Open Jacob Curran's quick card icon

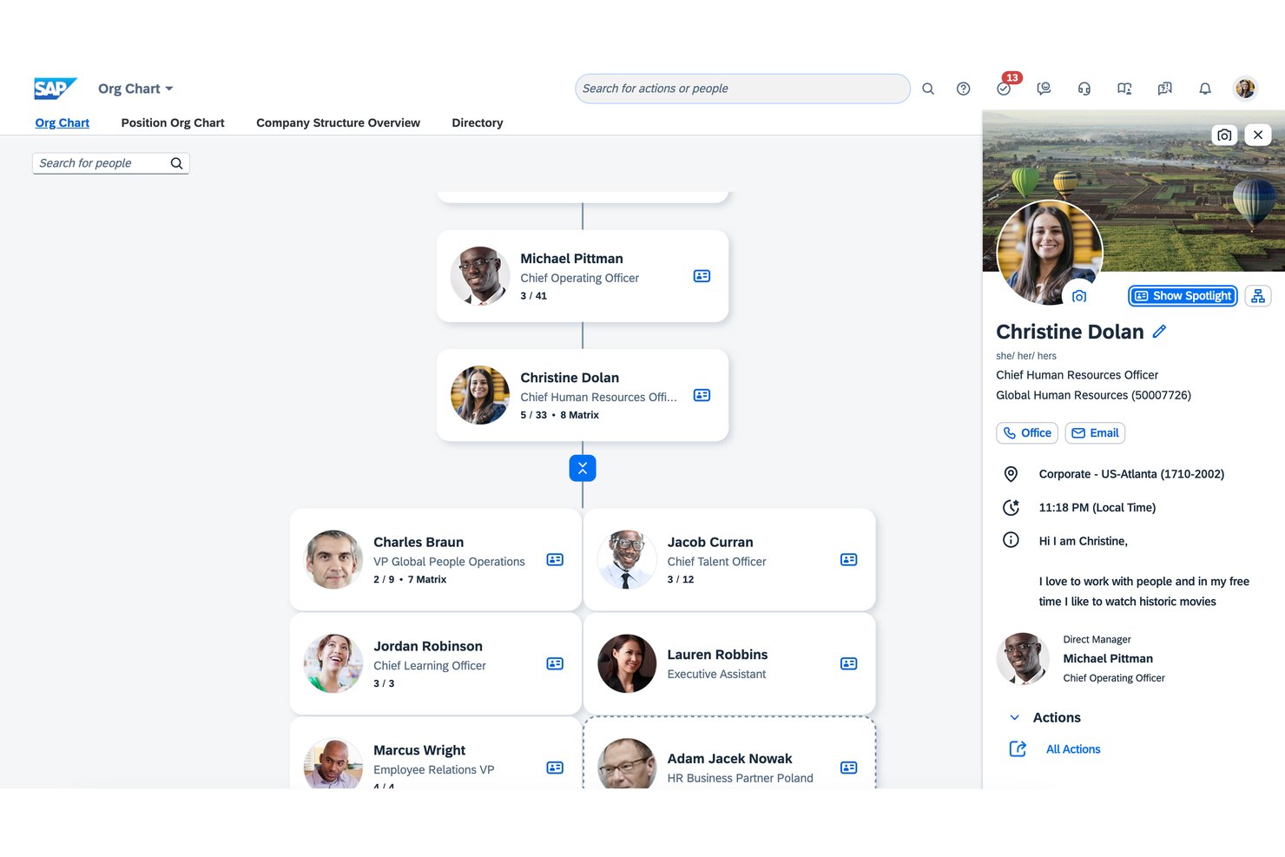849,560
